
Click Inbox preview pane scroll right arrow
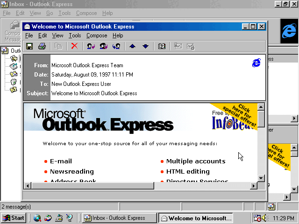coord(286,197)
